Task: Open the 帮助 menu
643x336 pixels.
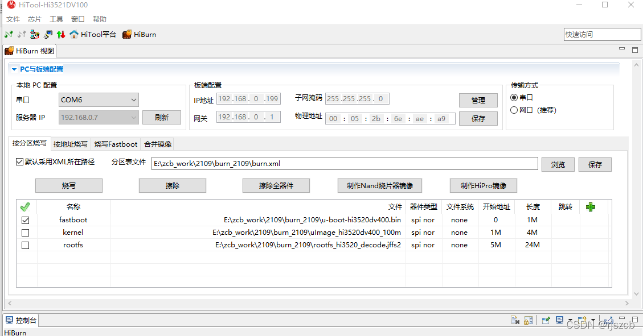Action: coord(99,19)
